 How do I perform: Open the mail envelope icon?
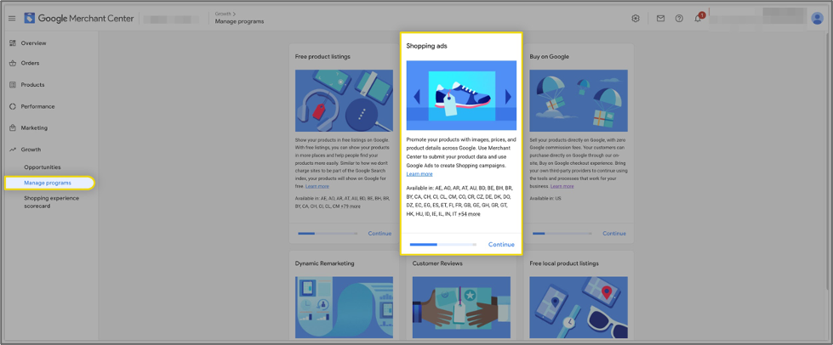(x=660, y=19)
